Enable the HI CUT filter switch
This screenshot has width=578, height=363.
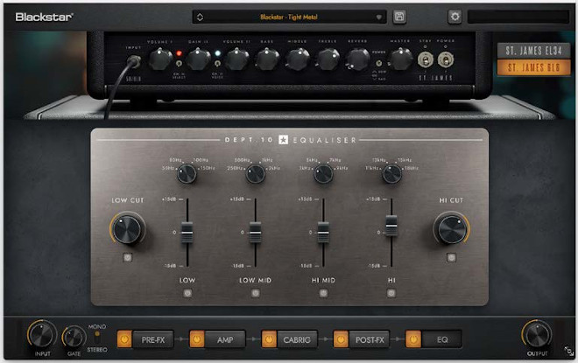(451, 258)
